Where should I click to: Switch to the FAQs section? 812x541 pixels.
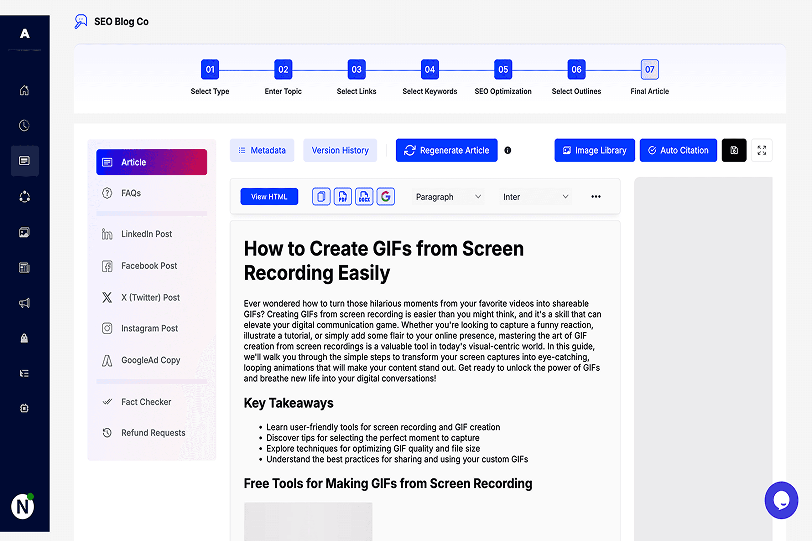[x=131, y=193]
